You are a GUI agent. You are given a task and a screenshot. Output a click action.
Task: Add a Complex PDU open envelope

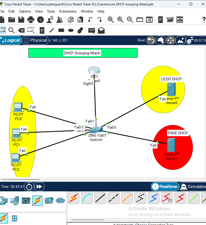coord(101,30)
